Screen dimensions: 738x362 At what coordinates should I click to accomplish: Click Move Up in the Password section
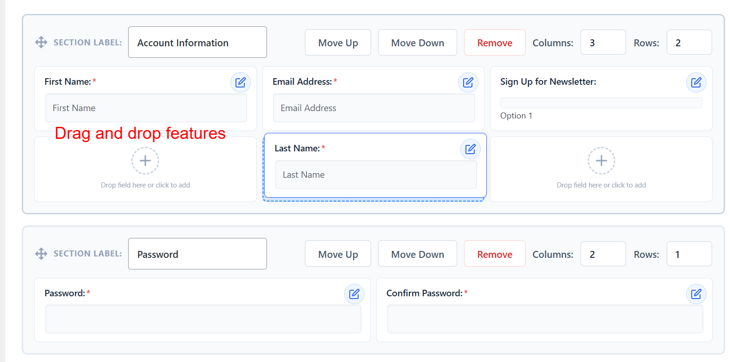pyautogui.click(x=338, y=254)
